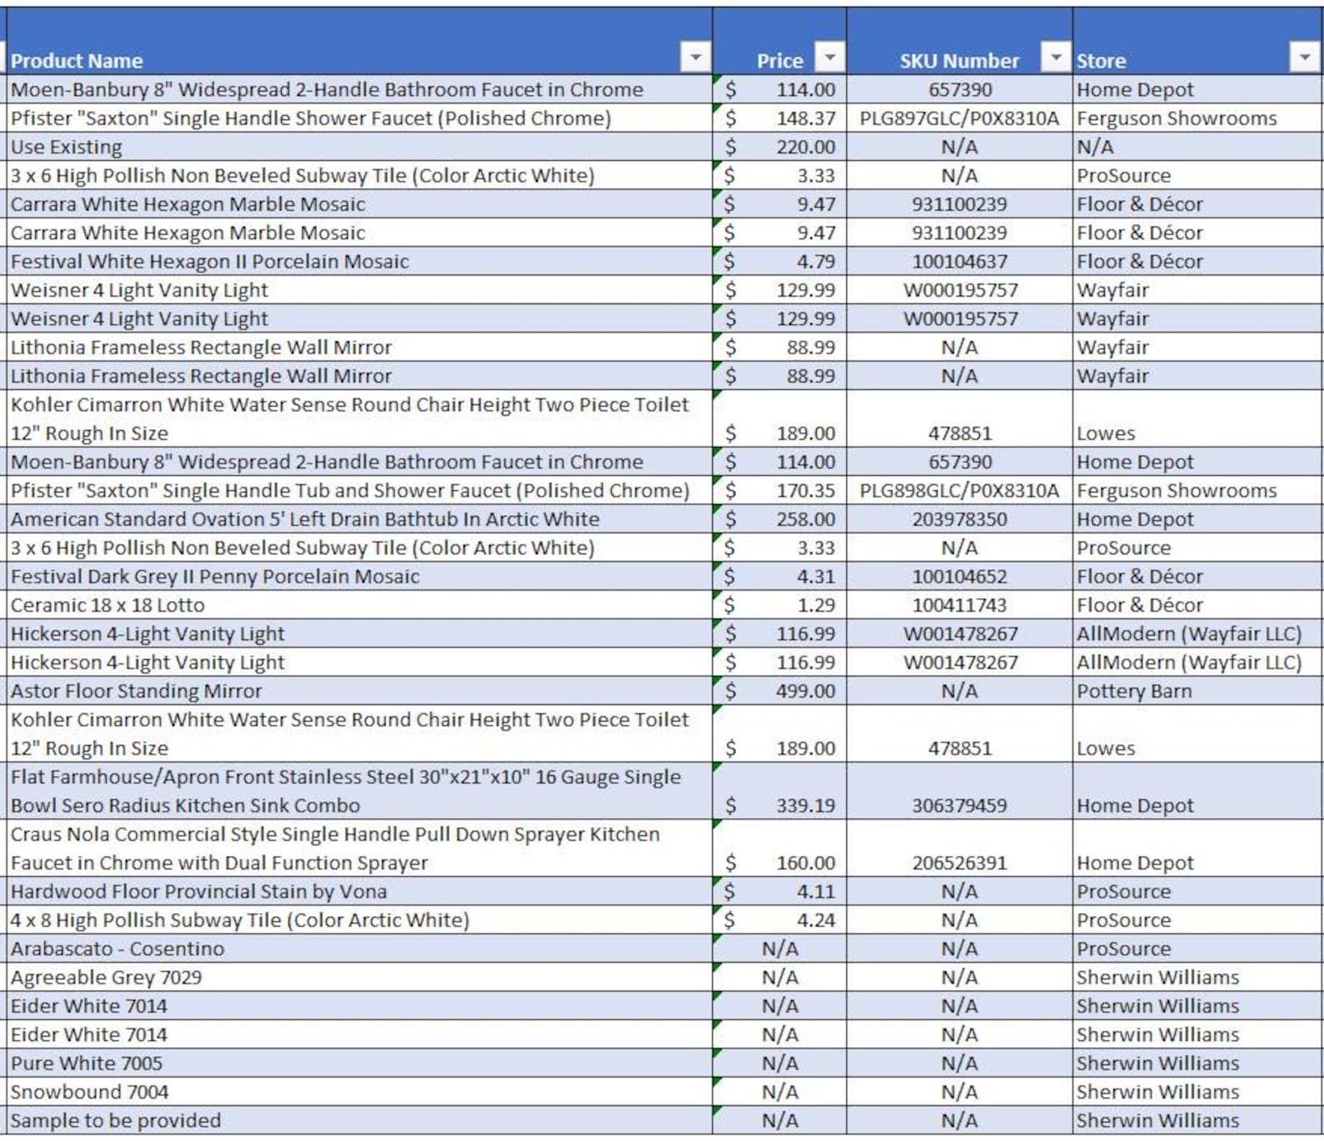Select SKU cell 203978350
The image size is (1324, 1141).
[960, 519]
